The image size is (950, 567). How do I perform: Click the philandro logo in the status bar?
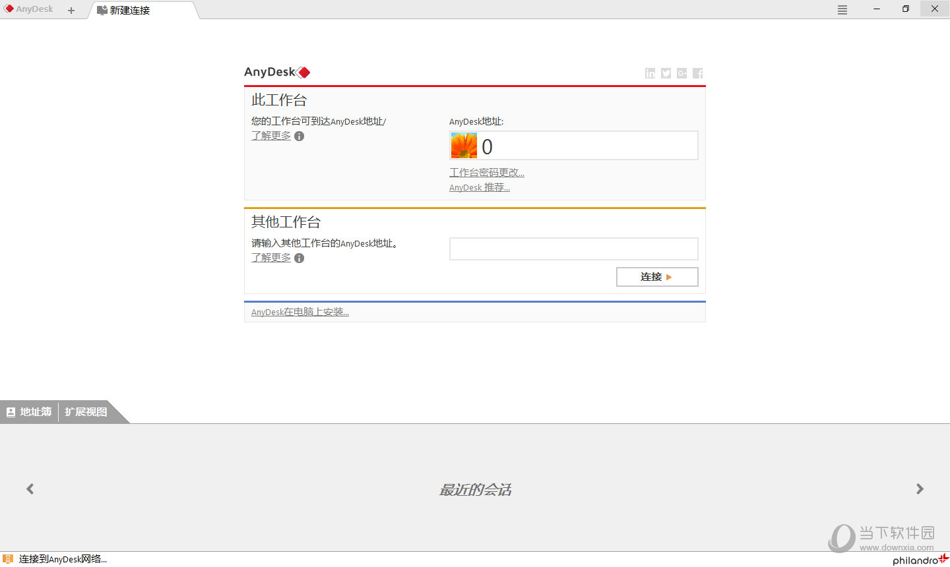pos(920,560)
